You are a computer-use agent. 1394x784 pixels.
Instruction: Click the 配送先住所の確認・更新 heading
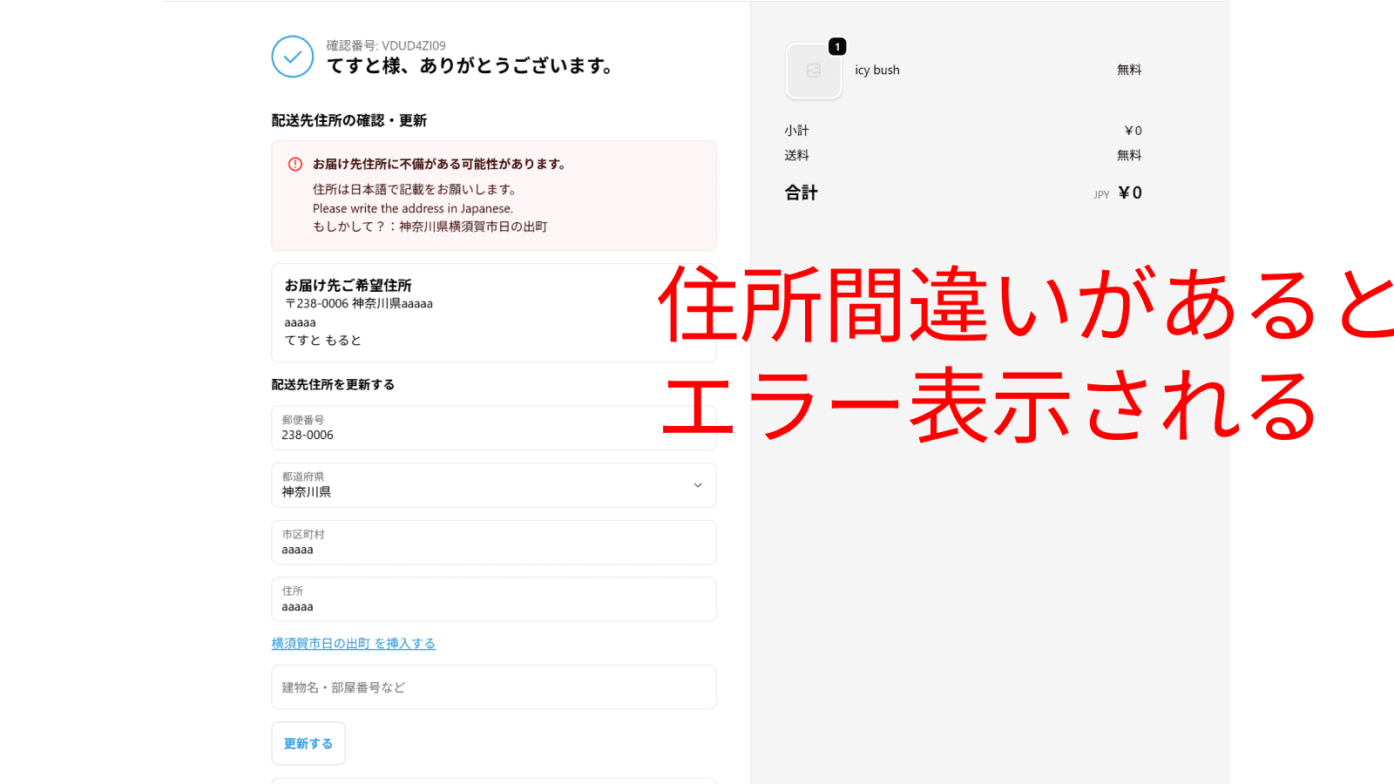(348, 120)
